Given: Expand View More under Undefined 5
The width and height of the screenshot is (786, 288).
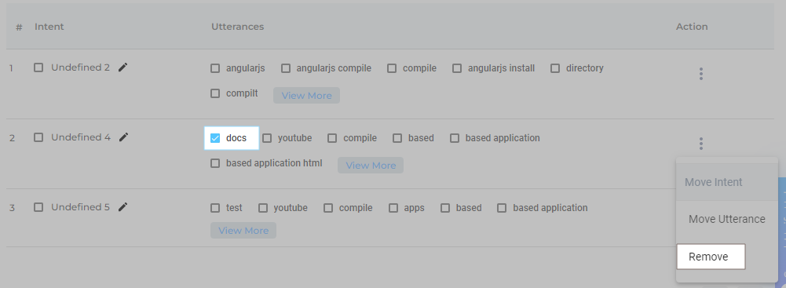Looking at the screenshot, I should pyautogui.click(x=243, y=231).
